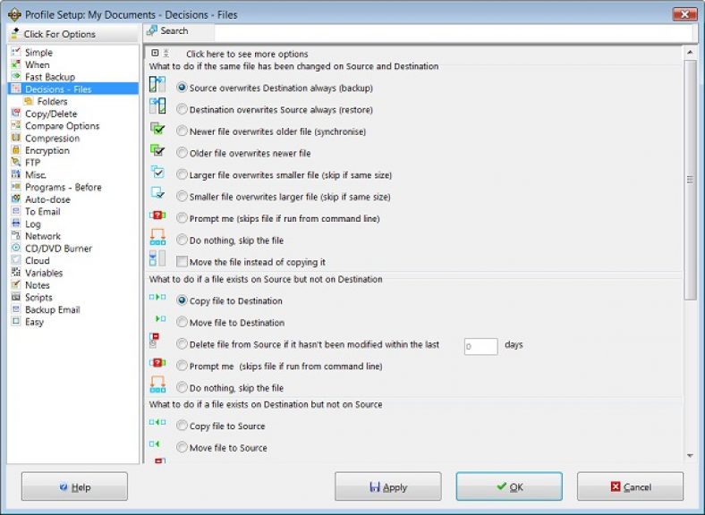705x515 pixels.
Task: Choose Prompt me for Source-only files
Action: [x=182, y=366]
